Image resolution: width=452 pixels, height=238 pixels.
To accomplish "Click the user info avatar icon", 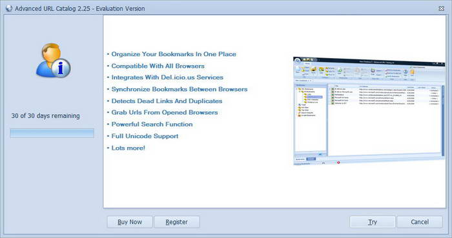I will point(54,61).
